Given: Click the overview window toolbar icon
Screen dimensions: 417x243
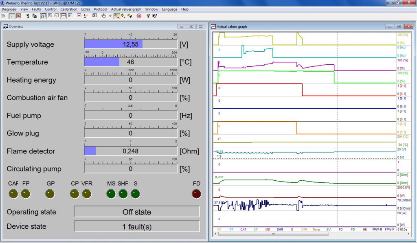Looking at the screenshot, I should click(x=43, y=16).
